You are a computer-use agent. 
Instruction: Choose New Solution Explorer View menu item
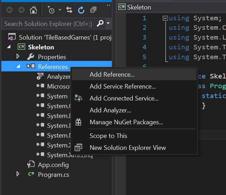[134, 148]
